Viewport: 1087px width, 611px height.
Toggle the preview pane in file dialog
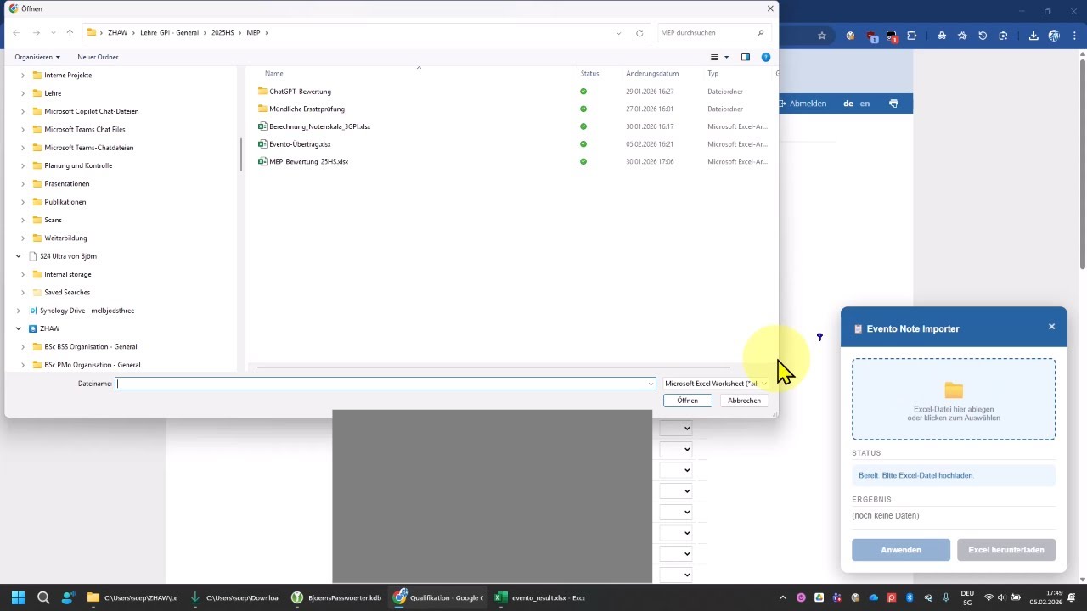pos(746,57)
